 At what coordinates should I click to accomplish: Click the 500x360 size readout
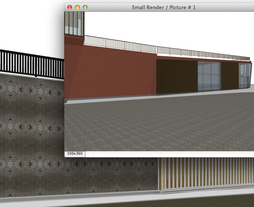(x=75, y=154)
